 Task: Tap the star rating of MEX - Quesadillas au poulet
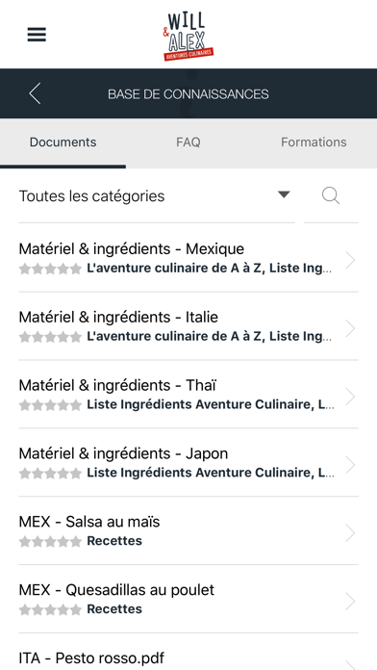pyautogui.click(x=50, y=609)
